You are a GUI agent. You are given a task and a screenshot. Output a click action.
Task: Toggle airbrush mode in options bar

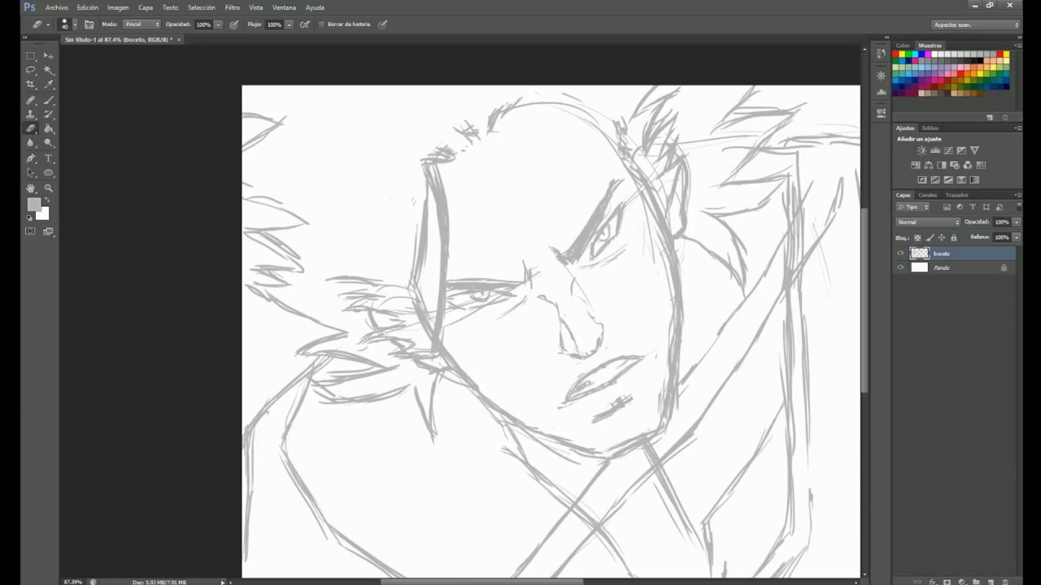[305, 24]
